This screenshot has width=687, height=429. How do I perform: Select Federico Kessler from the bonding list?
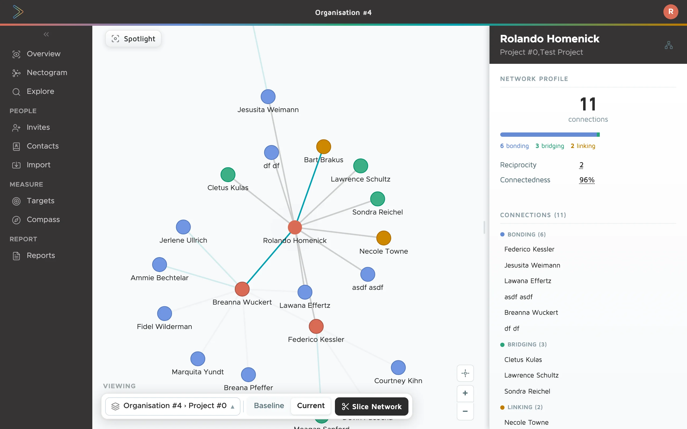529,249
